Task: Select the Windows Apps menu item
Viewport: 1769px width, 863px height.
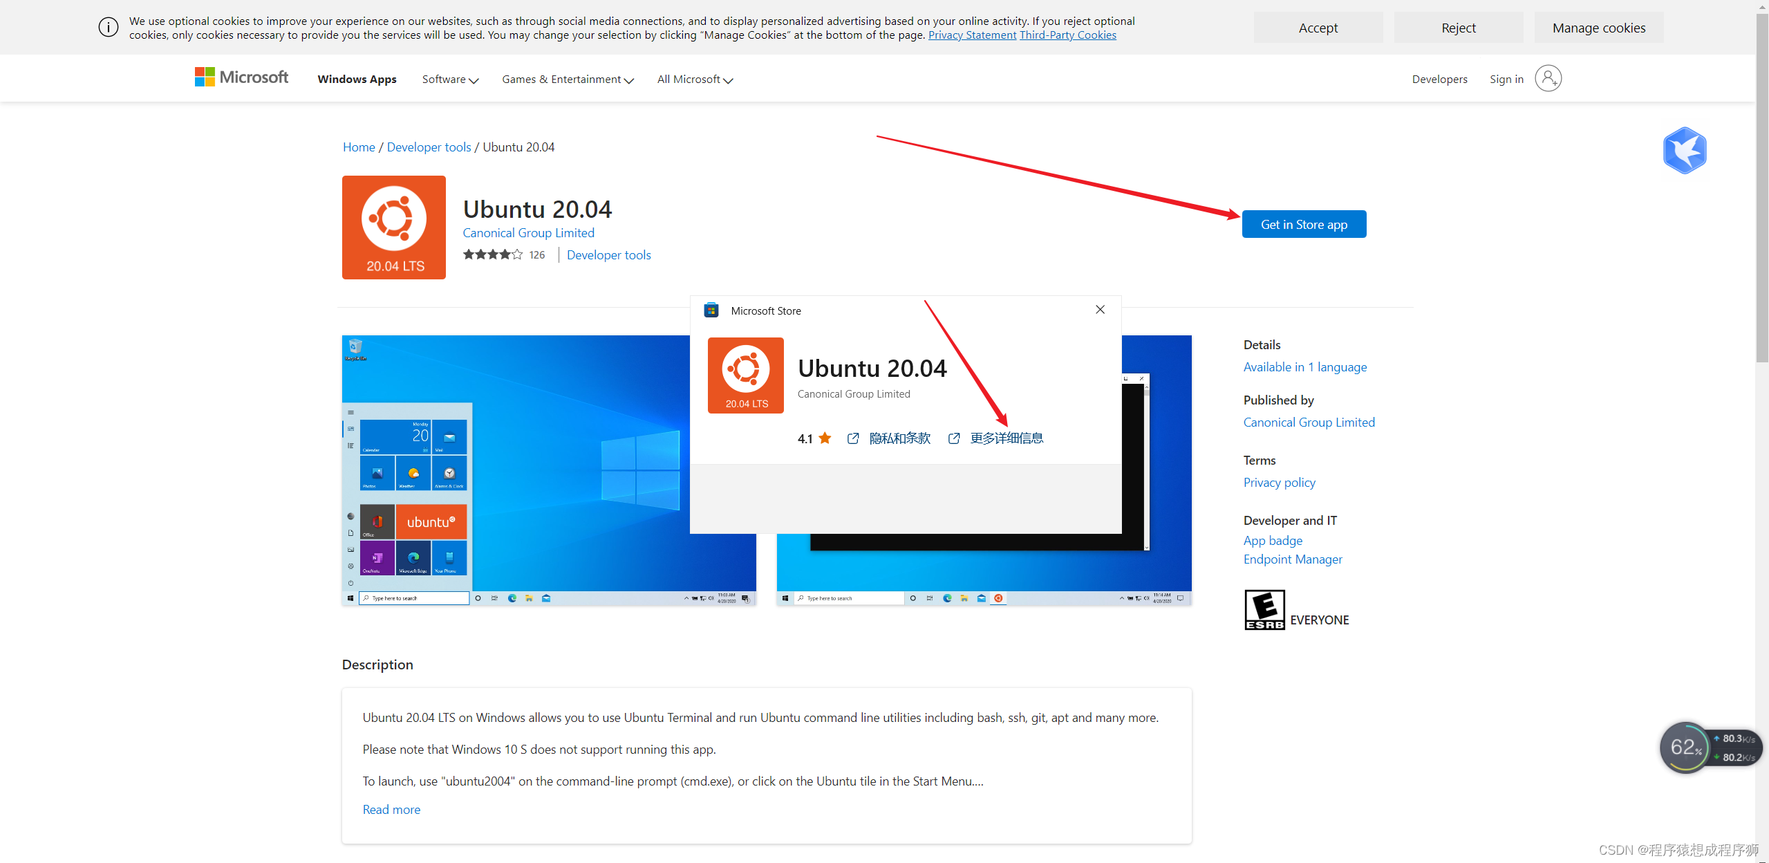Action: click(357, 78)
